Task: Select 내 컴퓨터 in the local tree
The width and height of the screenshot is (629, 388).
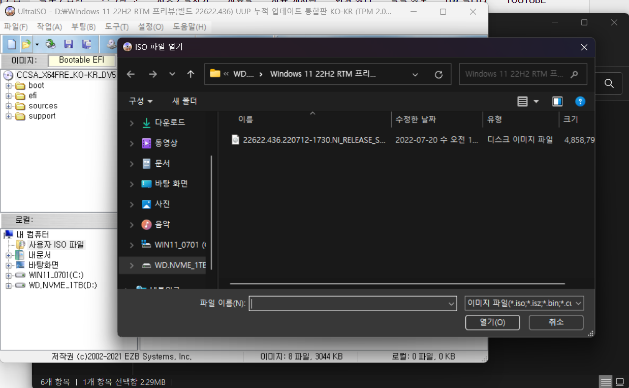Action: point(33,234)
